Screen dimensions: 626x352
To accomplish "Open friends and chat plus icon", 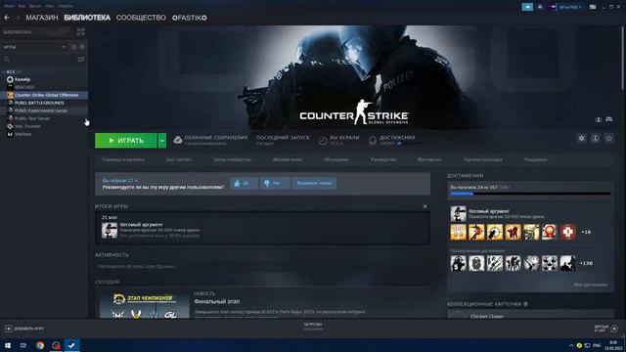I will [x=614, y=329].
